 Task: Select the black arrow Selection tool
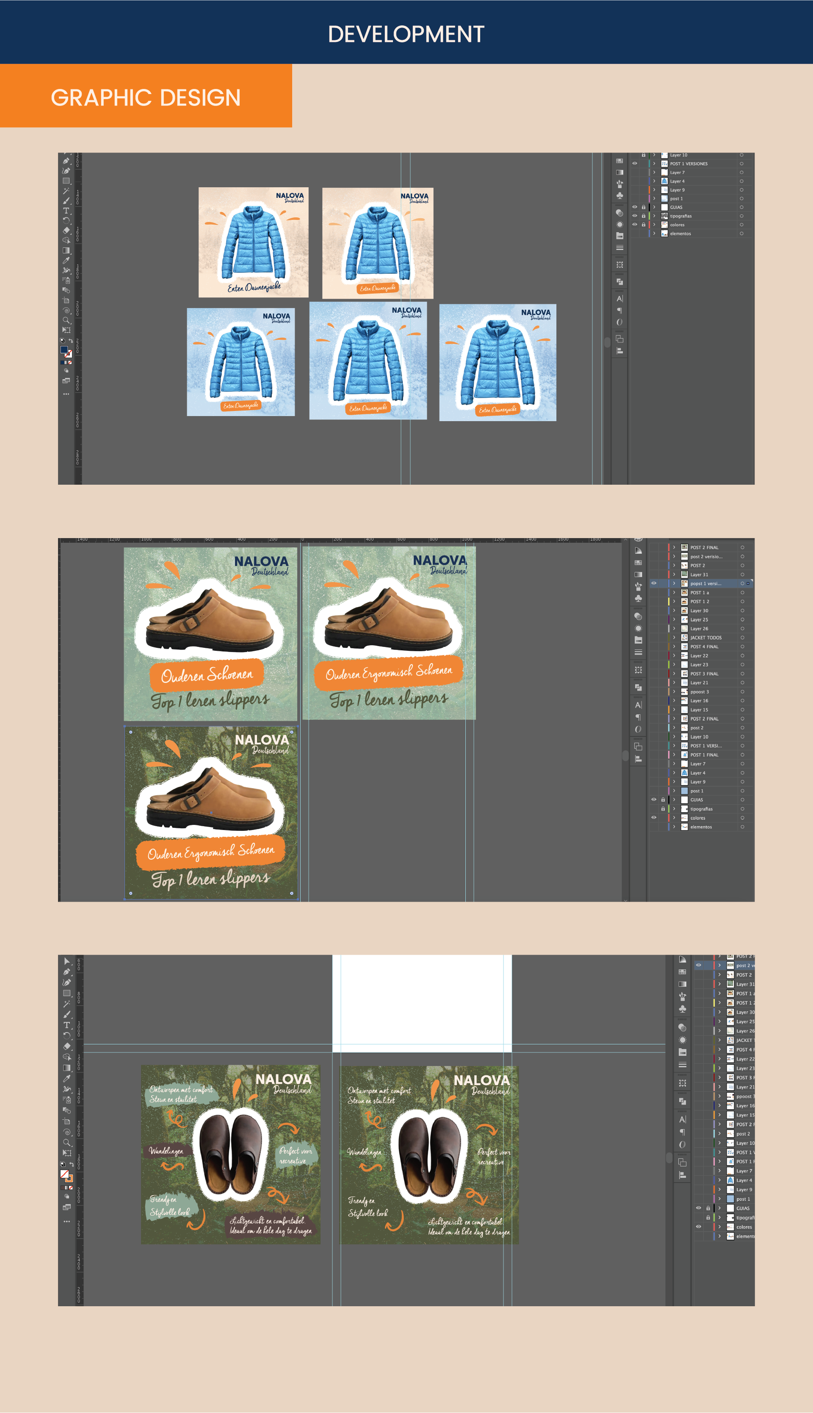pos(66,961)
